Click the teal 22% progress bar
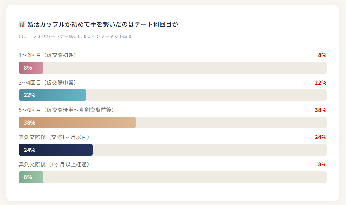The width and height of the screenshot is (346, 205). 53,95
